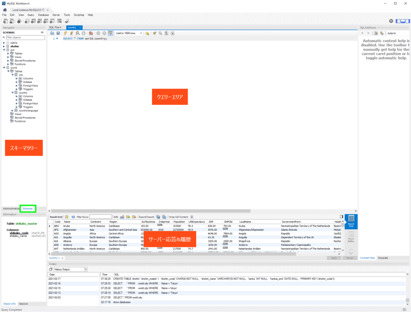Image resolution: width=411 pixels, height=312 pixels.
Task: Open the Inspector info icon in main toolbar
Action: coord(19,21)
